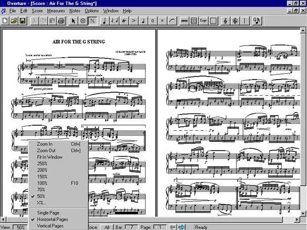
Task: Create a new score with the New icon
Action: pyautogui.click(x=5, y=21)
